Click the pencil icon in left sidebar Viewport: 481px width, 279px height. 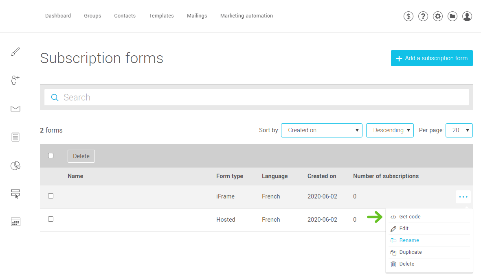(x=15, y=52)
